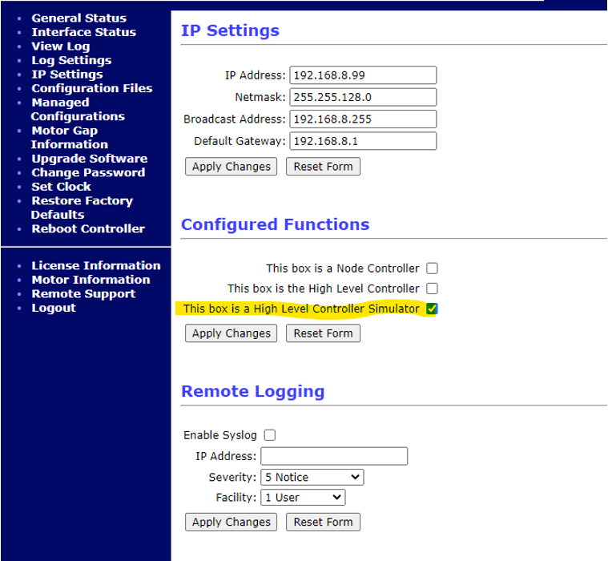Image resolution: width=608 pixels, height=561 pixels.
Task: Open the Facility dropdown
Action: pos(303,498)
